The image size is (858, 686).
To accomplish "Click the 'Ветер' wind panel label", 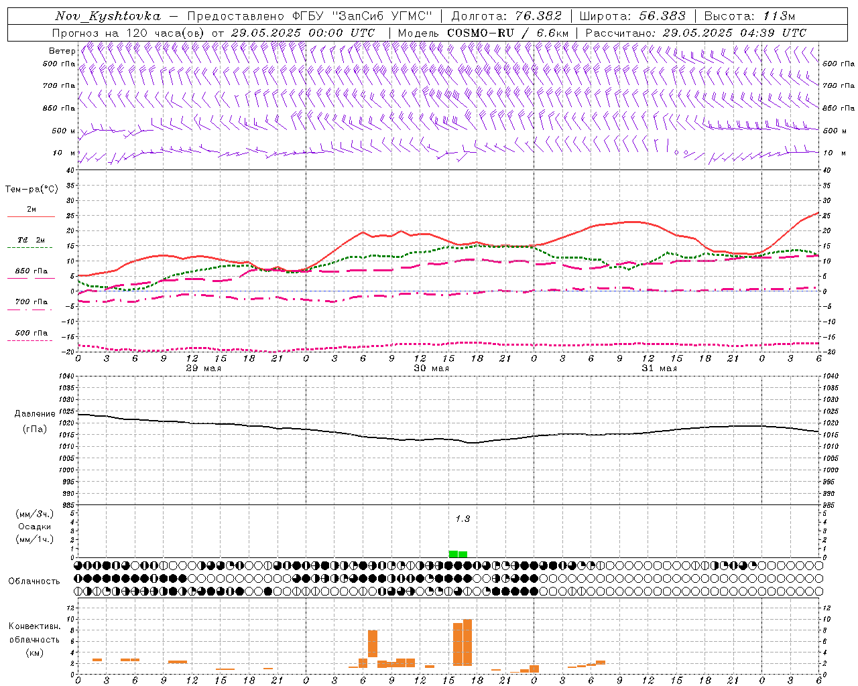I will pyautogui.click(x=62, y=51).
